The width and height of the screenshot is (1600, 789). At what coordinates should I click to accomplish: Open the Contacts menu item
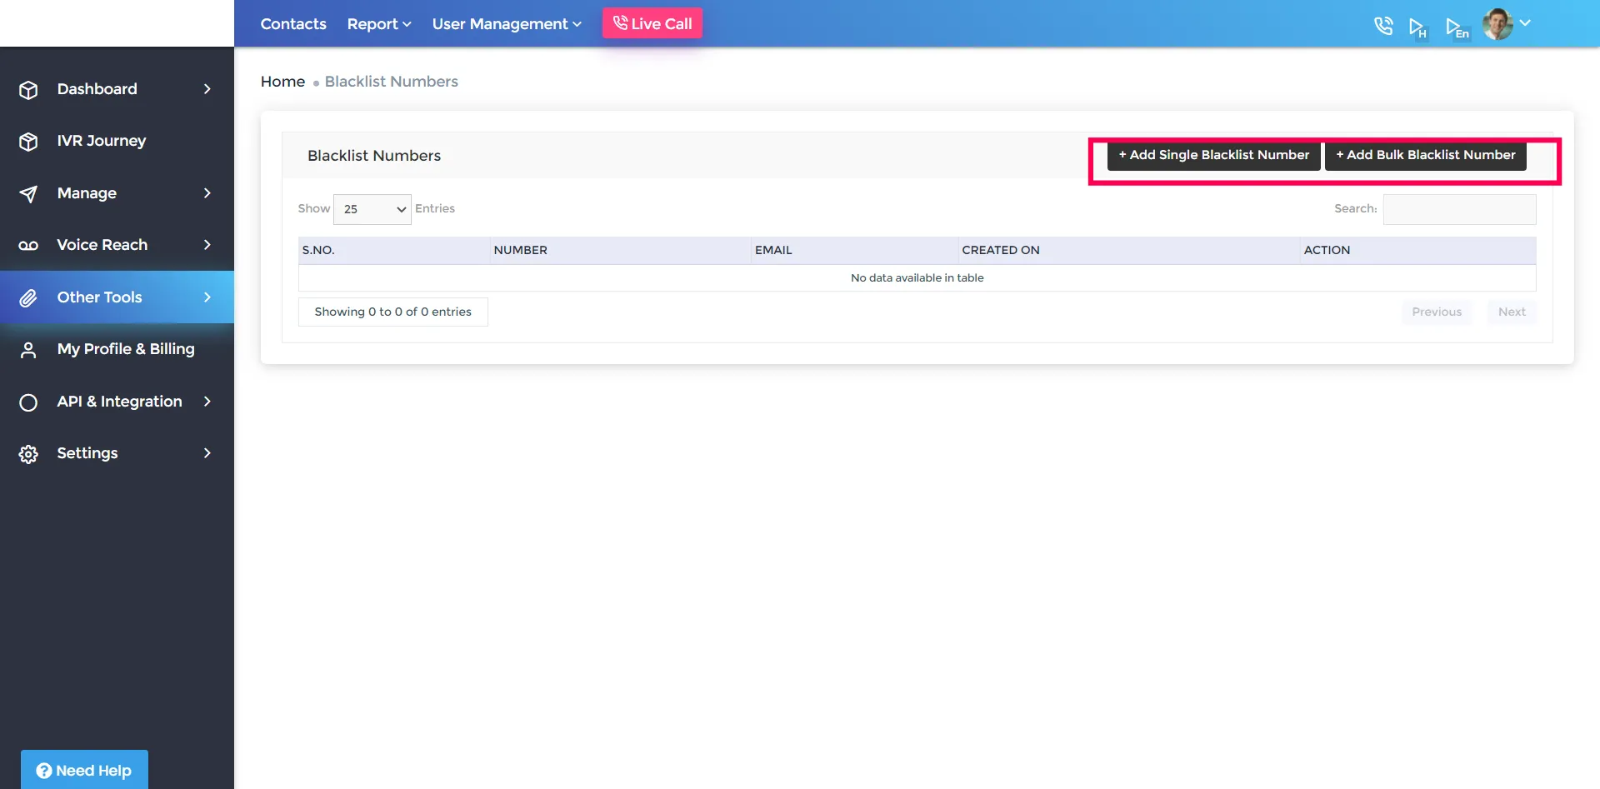tap(293, 24)
